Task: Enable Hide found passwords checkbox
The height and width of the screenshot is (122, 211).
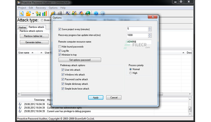Action: [x=60, y=46]
